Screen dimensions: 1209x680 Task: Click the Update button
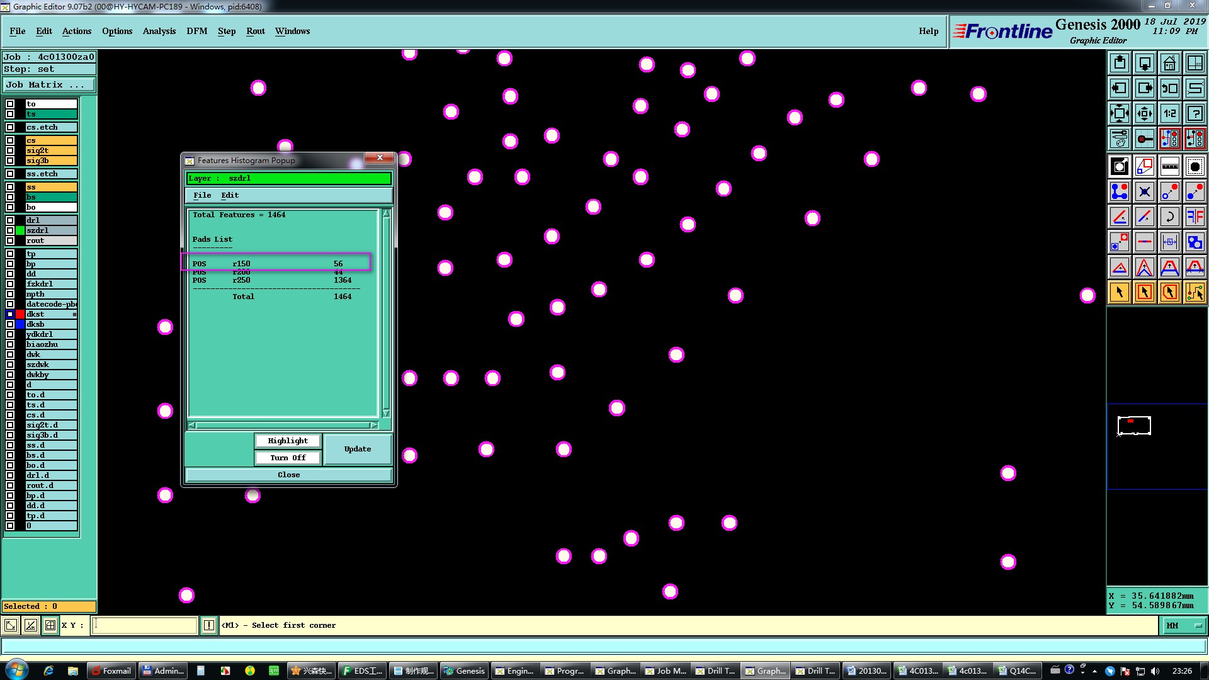(x=357, y=449)
